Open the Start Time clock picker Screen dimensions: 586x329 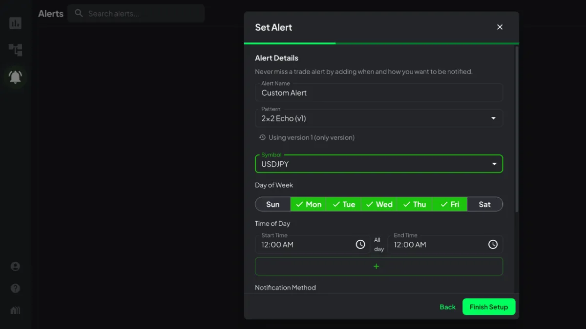coord(360,245)
